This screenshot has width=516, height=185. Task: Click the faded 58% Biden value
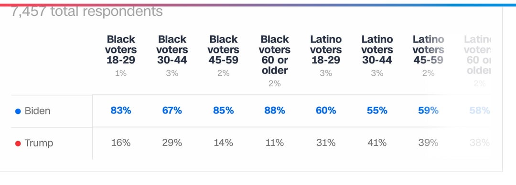(x=480, y=111)
